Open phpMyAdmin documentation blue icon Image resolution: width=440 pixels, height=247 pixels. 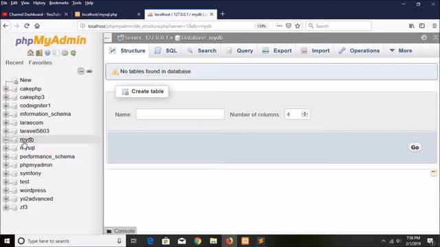pyautogui.click(x=47, y=53)
